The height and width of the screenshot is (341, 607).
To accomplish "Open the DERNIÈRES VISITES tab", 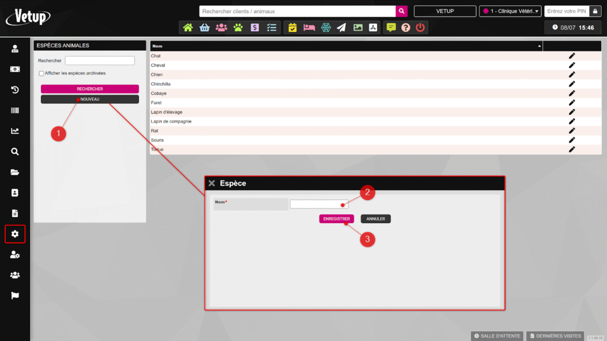I will [x=555, y=336].
